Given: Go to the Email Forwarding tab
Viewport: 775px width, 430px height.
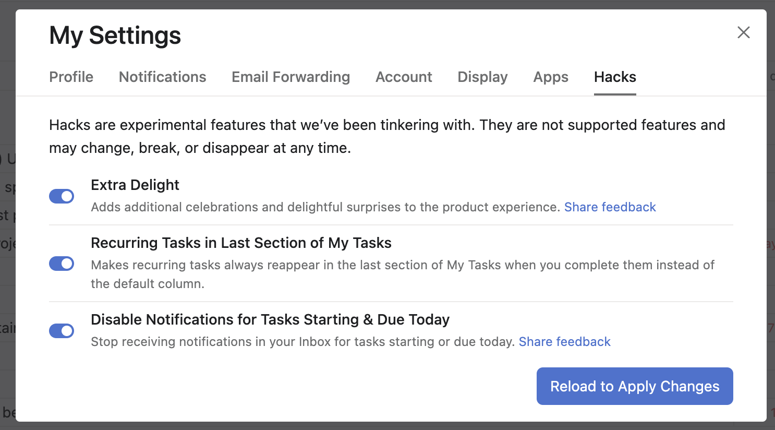Looking at the screenshot, I should click(290, 77).
